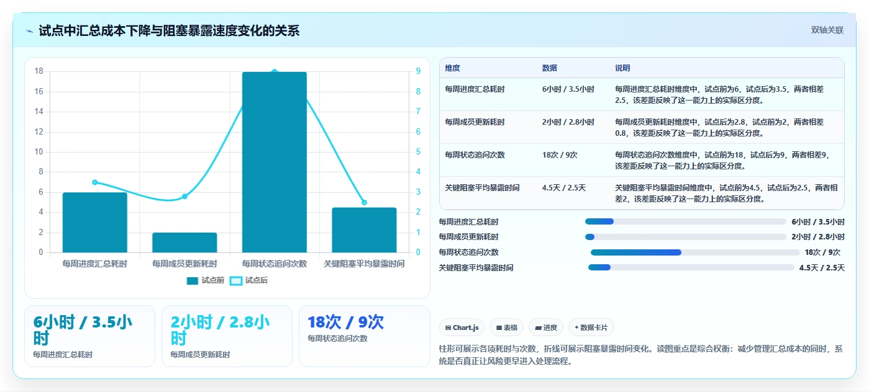Image resolution: width=869 pixels, height=392 pixels.
Task: Click the 双轴关联 label in header
Action: coord(827,30)
